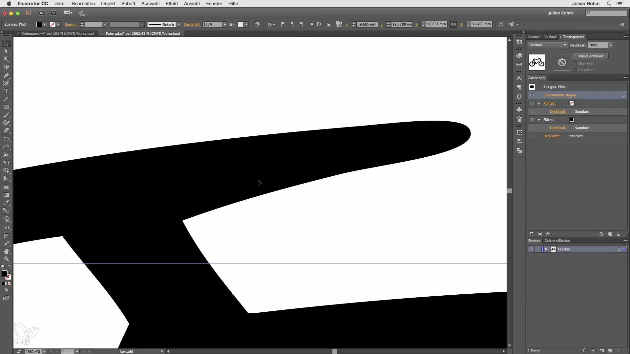The width and height of the screenshot is (630, 354).
Task: Toggle visibility of Fahrrad layer
Action: tap(531, 249)
